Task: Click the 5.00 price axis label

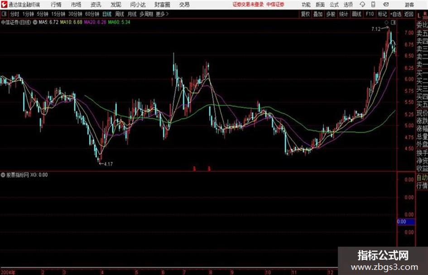Action: point(409,126)
